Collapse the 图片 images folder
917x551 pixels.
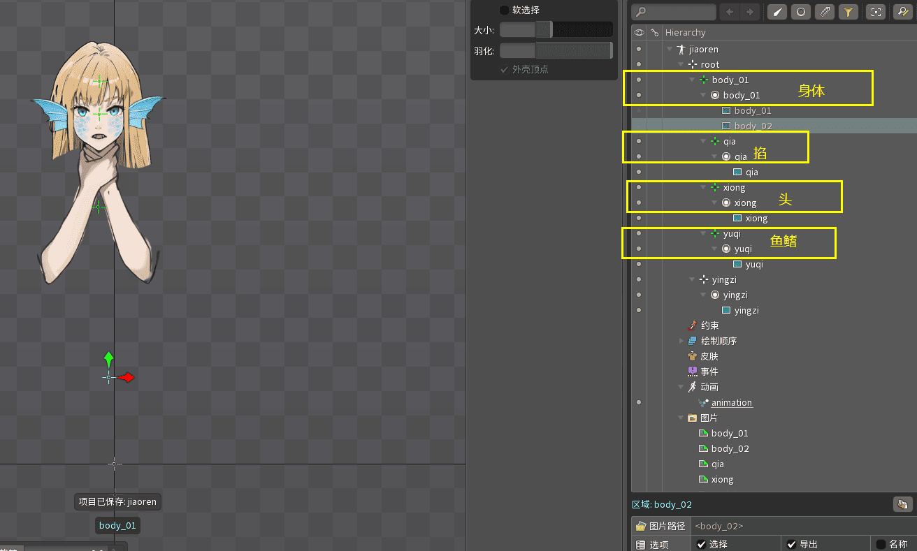681,418
